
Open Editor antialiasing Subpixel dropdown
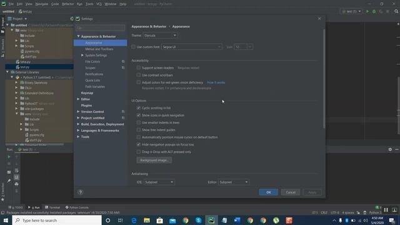[x=234, y=182]
